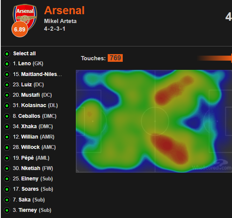Screen dimensions: 232x218
Task: Toggle Luiz (DC) green indicator
Action: click(x=7, y=85)
